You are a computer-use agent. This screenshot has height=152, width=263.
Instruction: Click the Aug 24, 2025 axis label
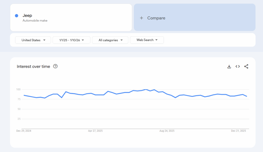tap(167, 131)
